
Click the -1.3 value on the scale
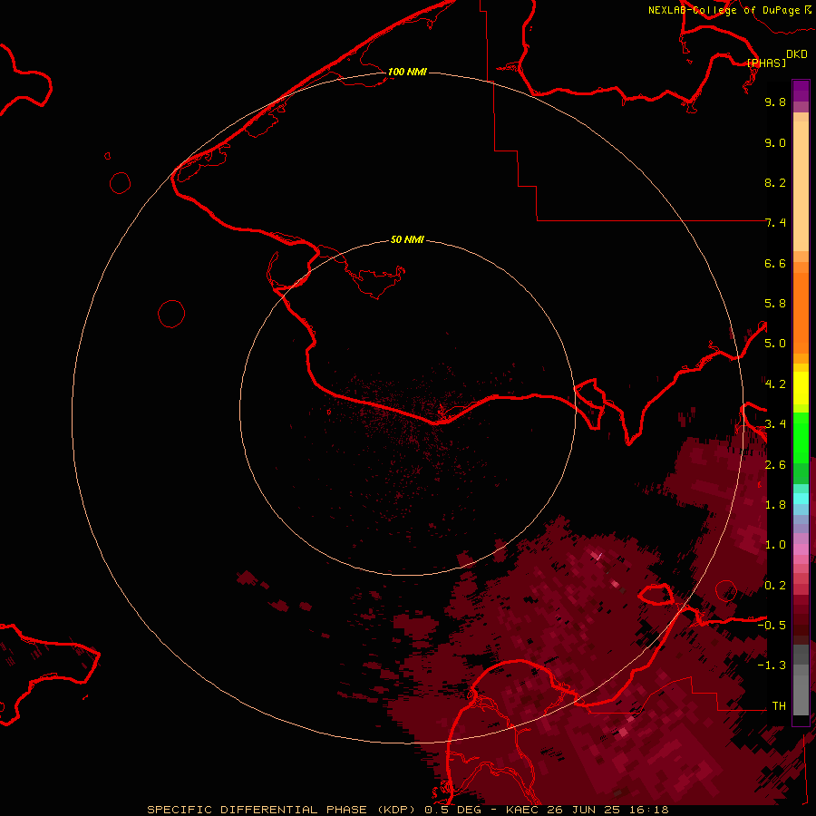coord(772,665)
